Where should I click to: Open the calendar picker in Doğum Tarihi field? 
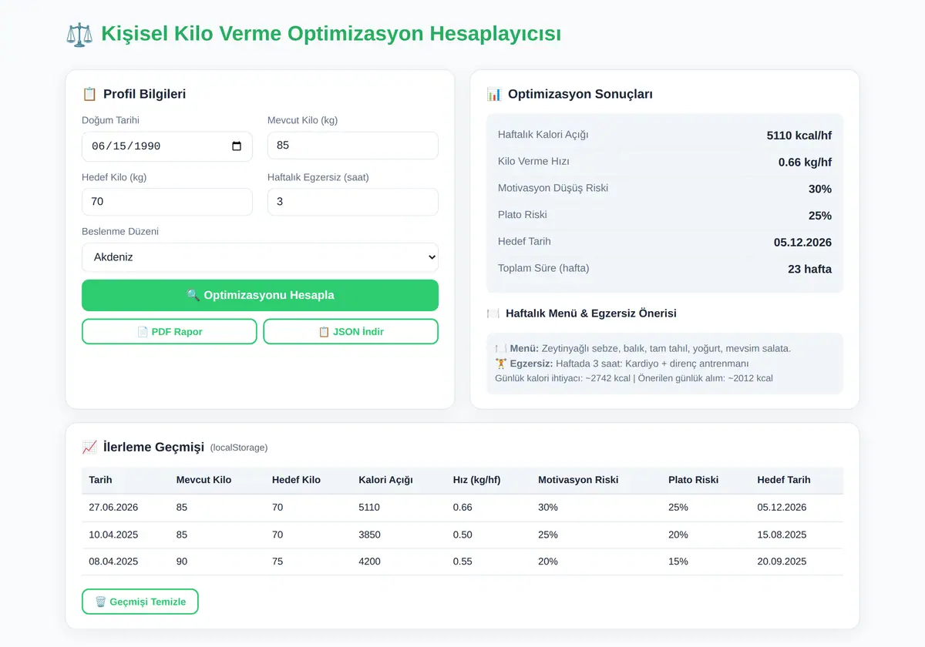pyautogui.click(x=237, y=146)
